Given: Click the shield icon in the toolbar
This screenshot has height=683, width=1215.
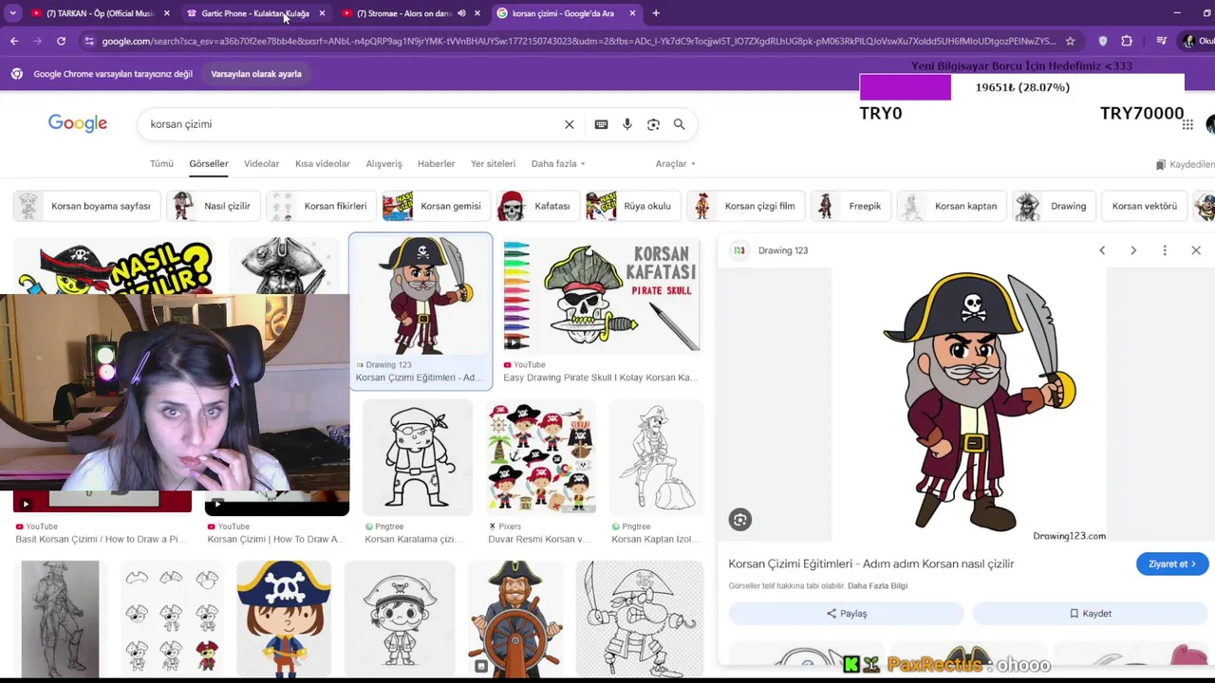Looking at the screenshot, I should pos(1102,41).
